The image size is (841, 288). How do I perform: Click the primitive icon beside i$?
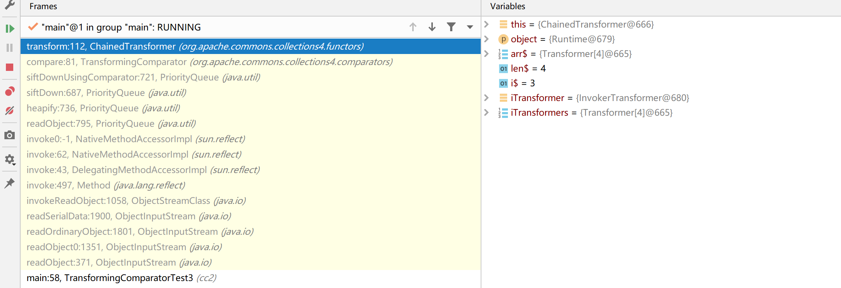[503, 83]
